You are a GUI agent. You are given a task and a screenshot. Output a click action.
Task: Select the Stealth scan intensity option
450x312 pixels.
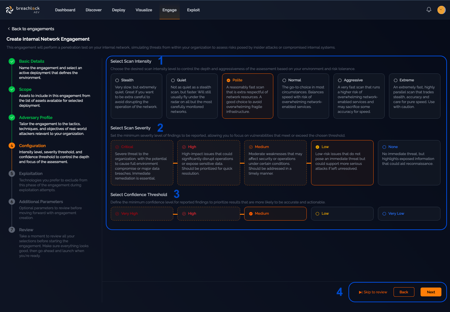click(x=137, y=96)
